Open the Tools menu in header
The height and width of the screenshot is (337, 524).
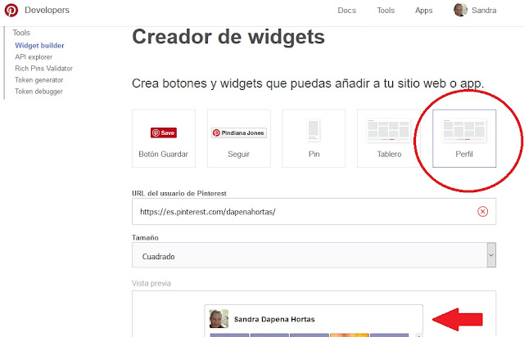386,11
